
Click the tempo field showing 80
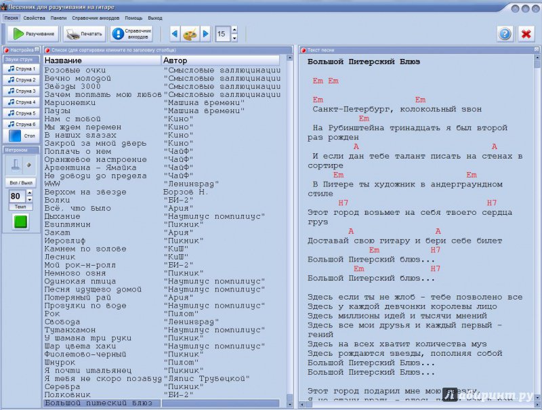coord(18,197)
